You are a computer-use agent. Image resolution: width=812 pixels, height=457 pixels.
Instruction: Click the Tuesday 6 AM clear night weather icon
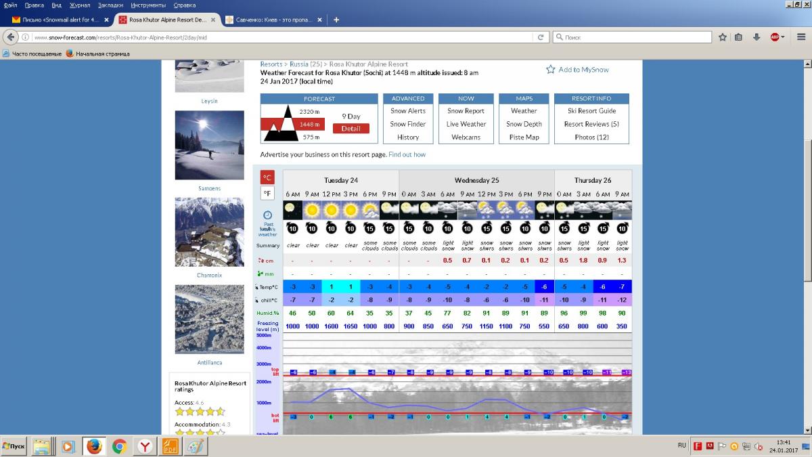pos(292,210)
